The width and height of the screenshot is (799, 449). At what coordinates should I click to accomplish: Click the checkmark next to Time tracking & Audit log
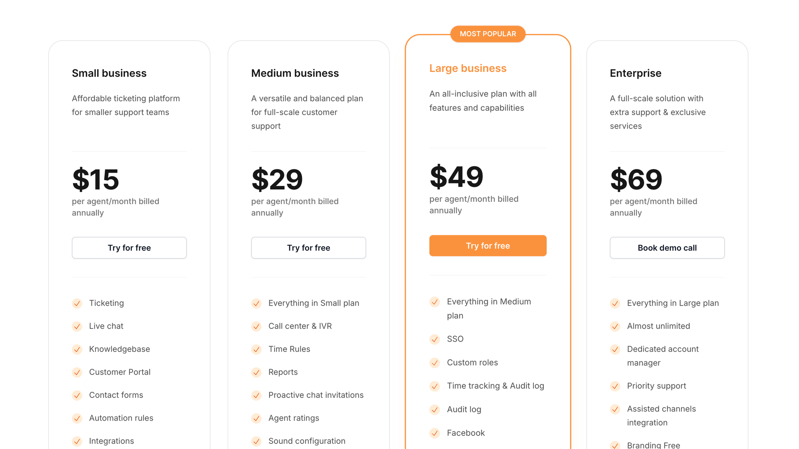click(x=435, y=386)
